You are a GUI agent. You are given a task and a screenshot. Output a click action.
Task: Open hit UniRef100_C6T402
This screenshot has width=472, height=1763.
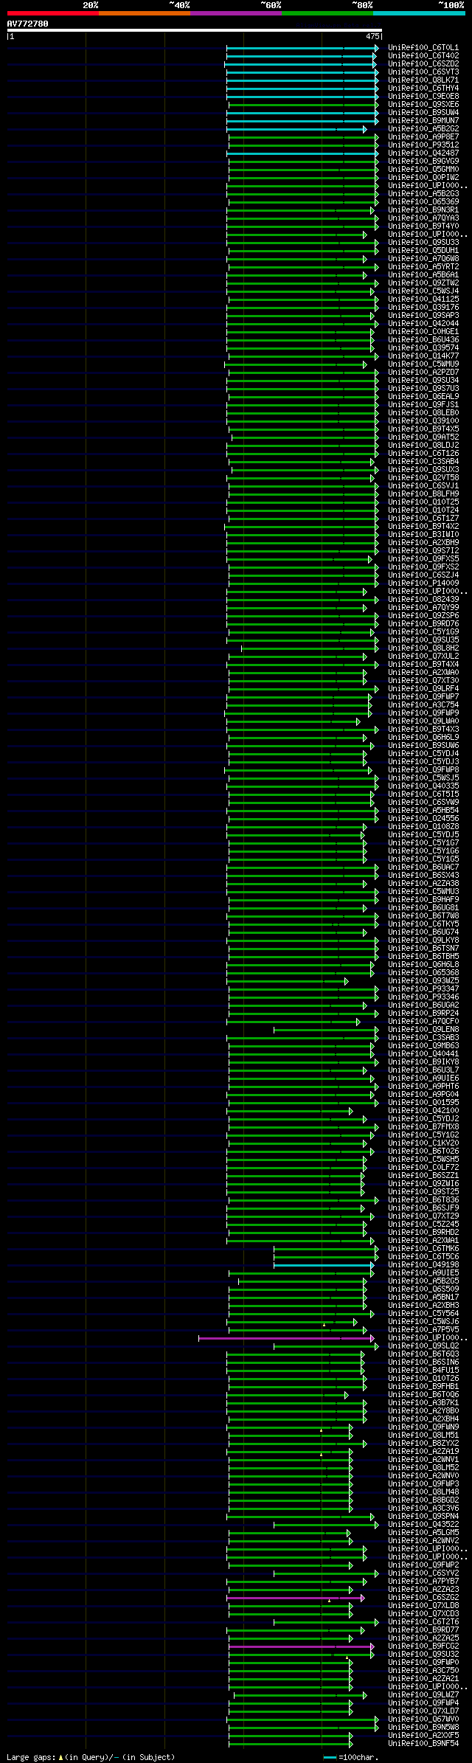pyautogui.click(x=423, y=55)
